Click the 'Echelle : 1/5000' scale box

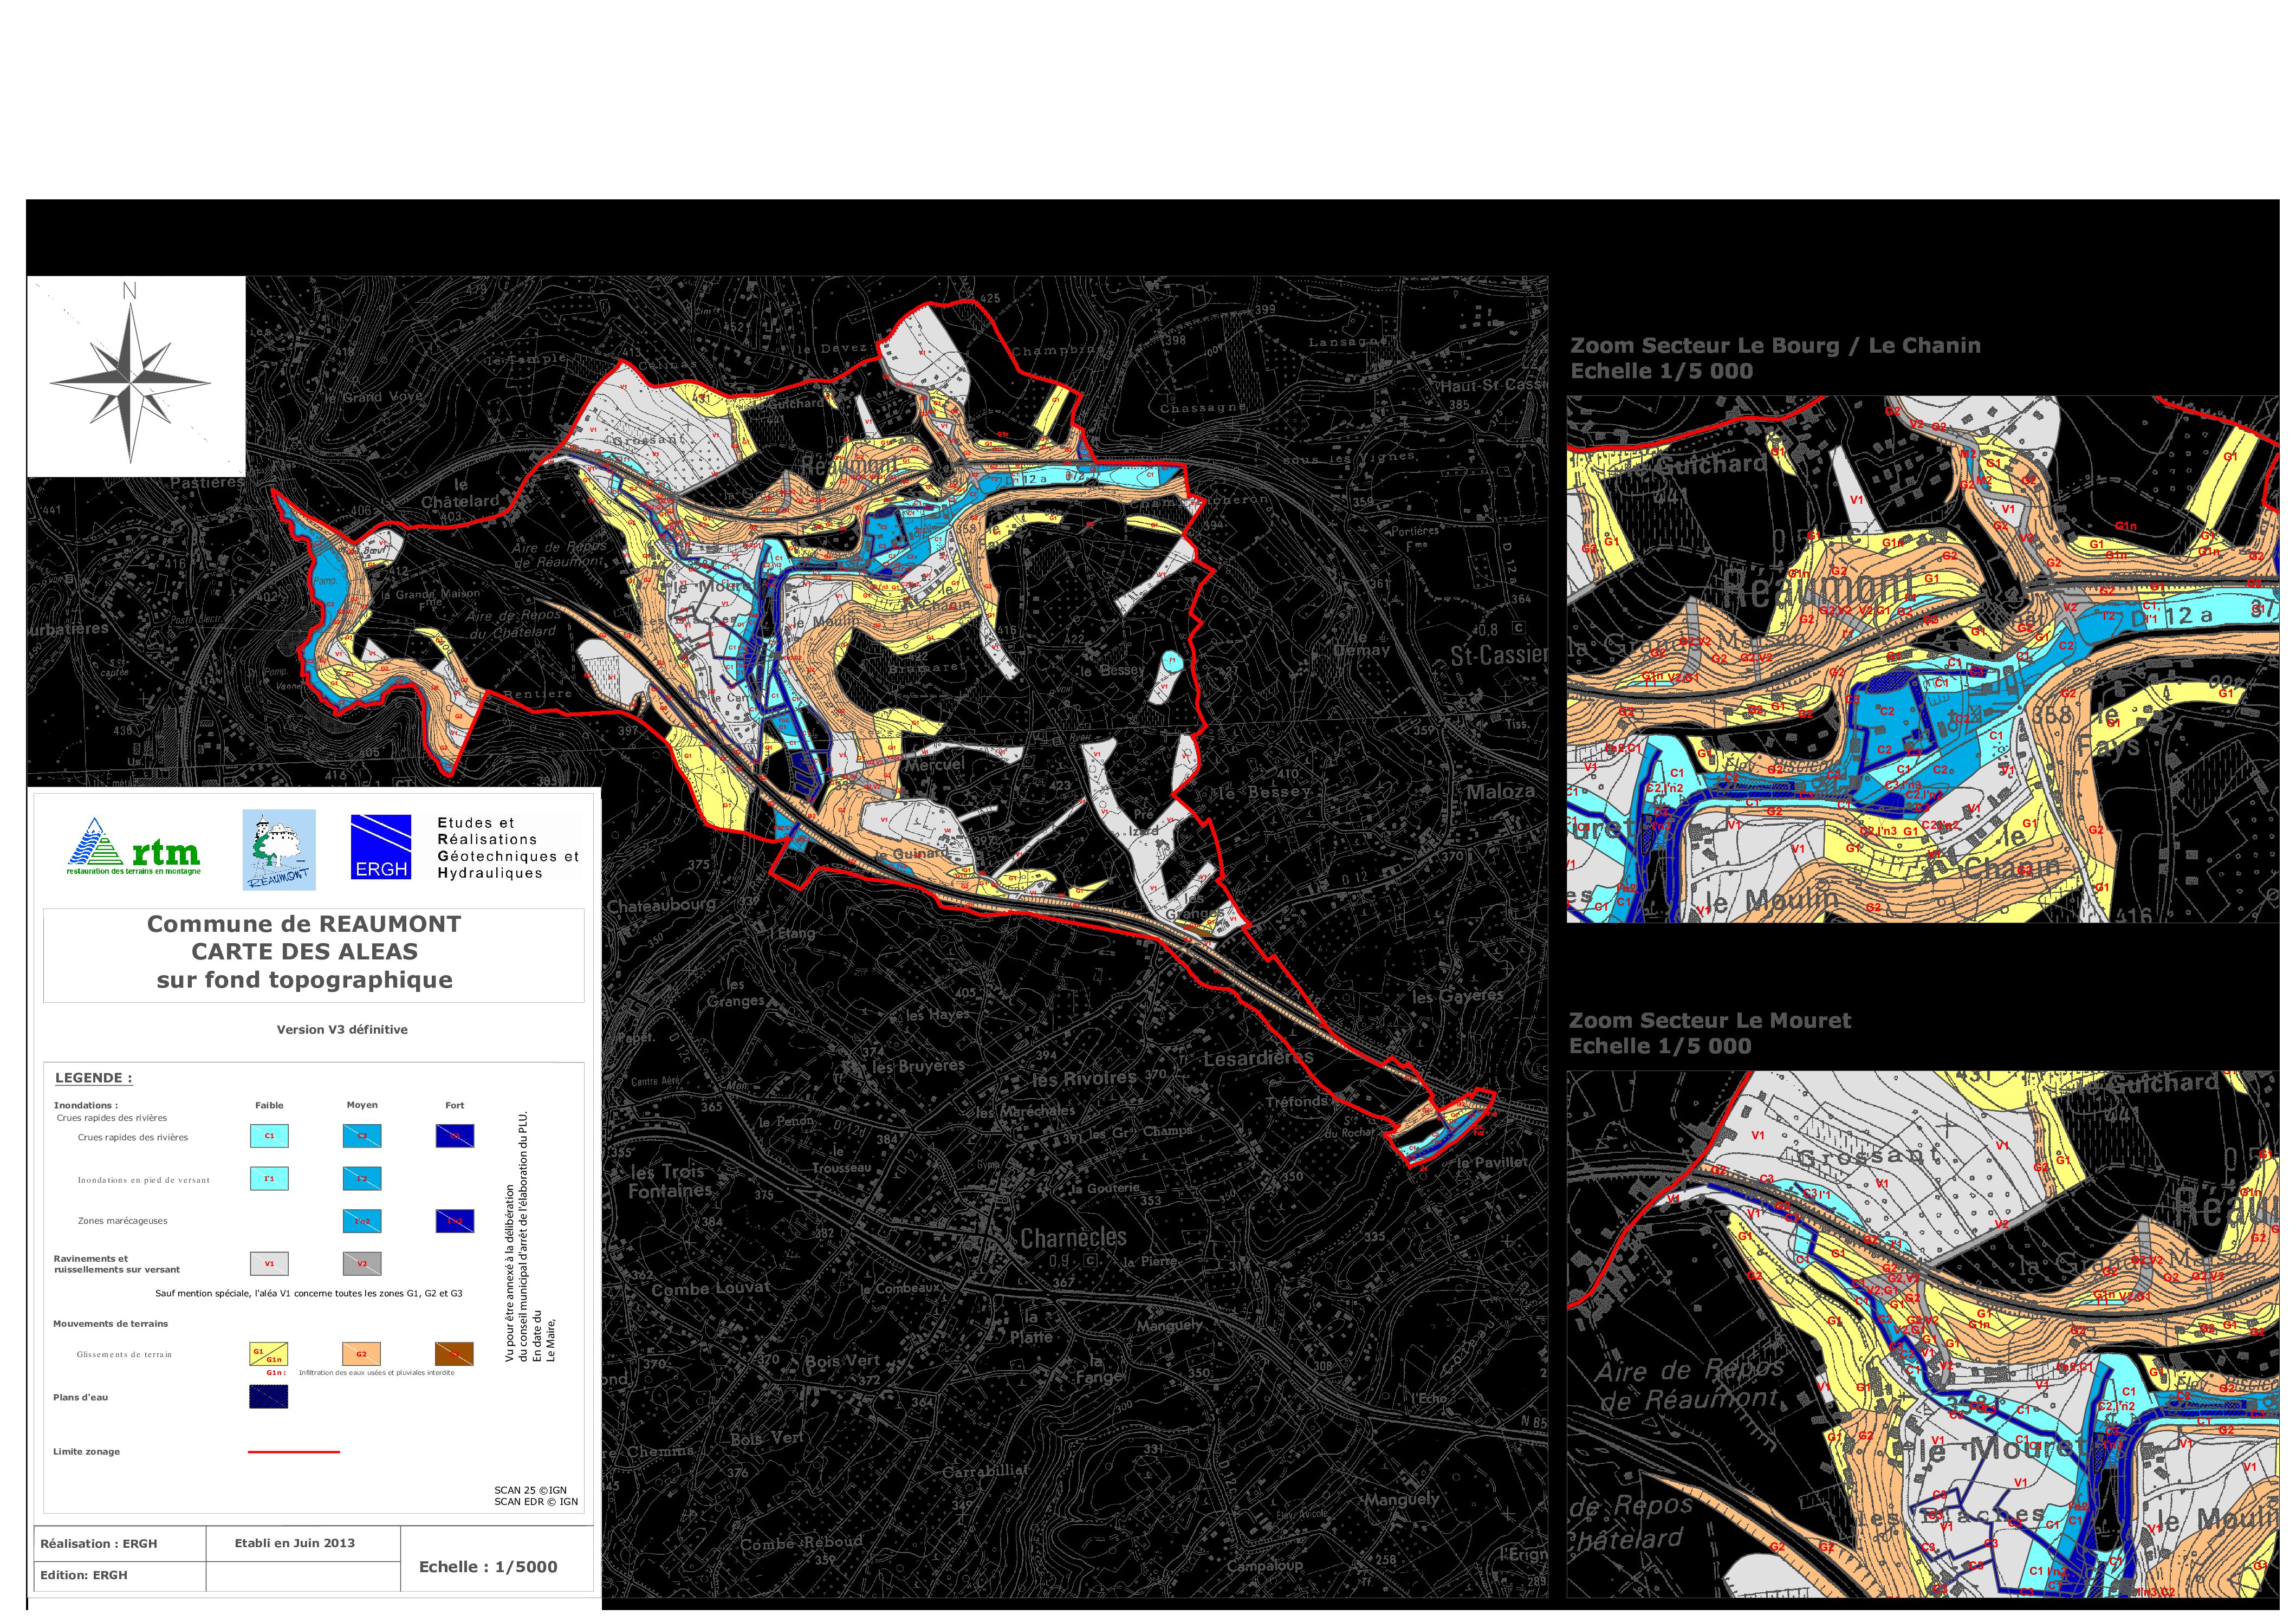pos(488,1567)
